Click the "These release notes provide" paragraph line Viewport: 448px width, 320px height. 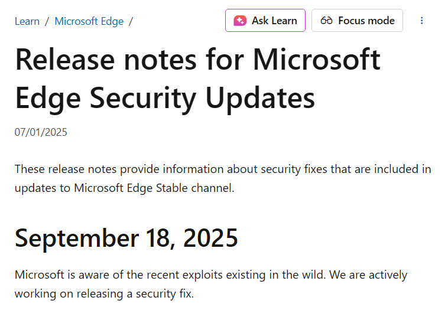pyautogui.click(x=223, y=169)
